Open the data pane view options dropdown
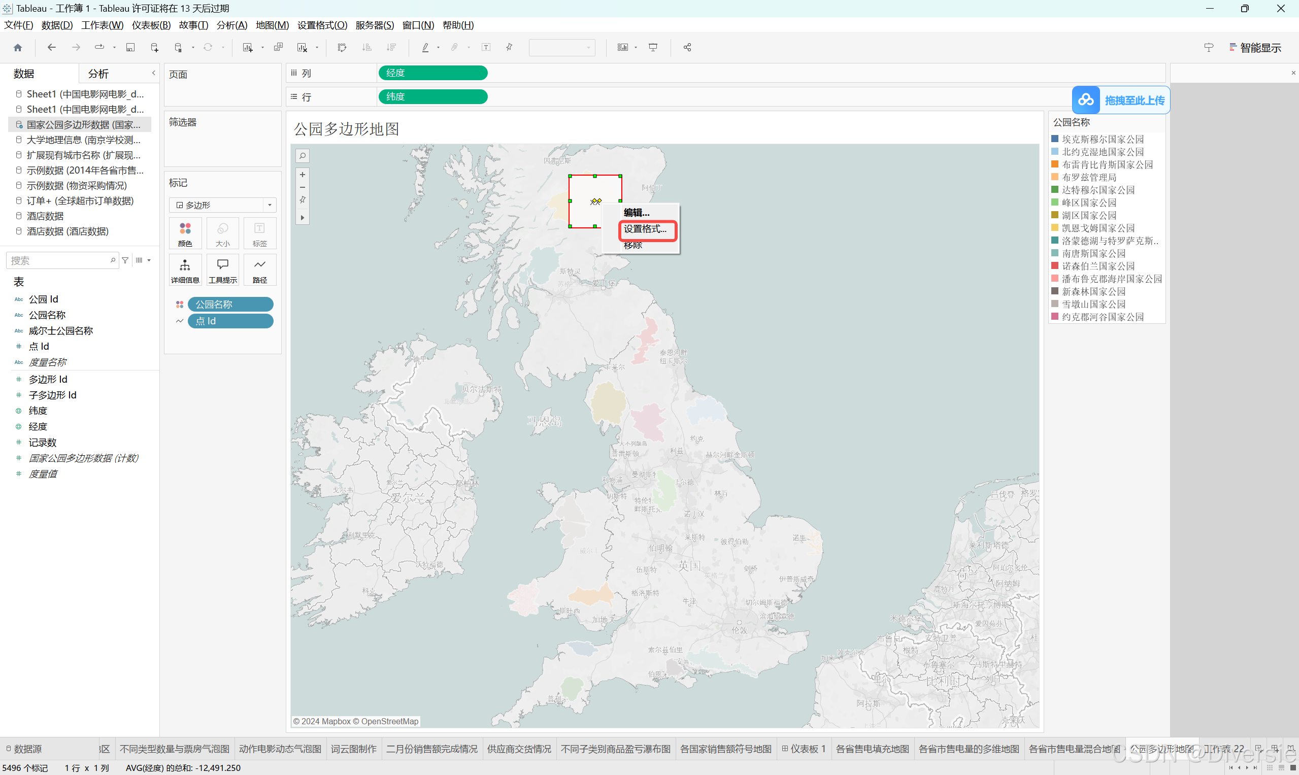 point(143,260)
